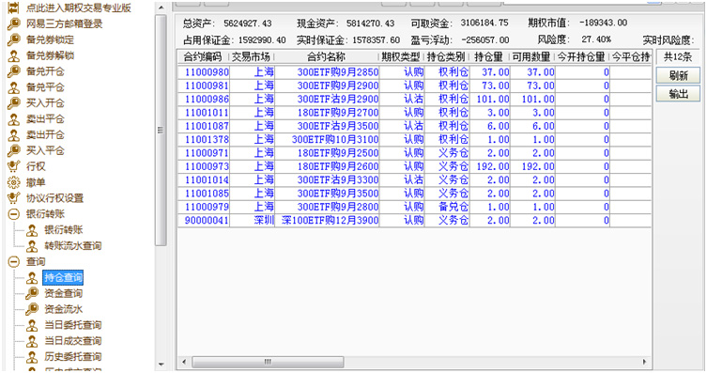The height and width of the screenshot is (373, 707).
Task: Select row with code 11001011
Action: [x=414, y=113]
